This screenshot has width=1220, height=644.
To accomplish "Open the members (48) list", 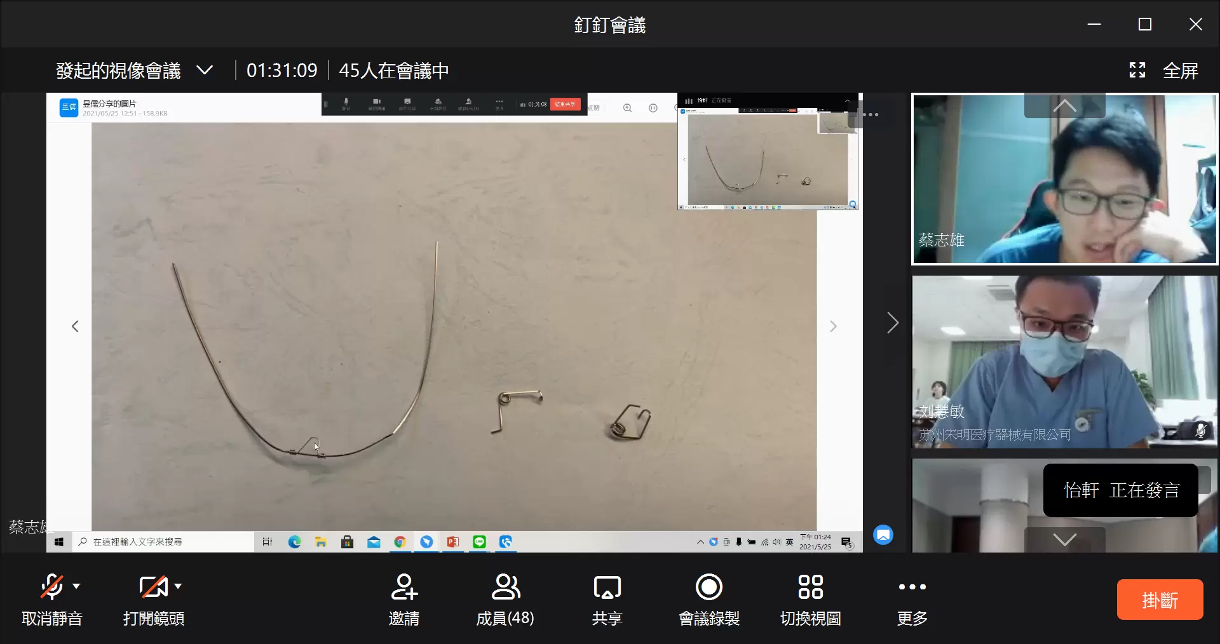I will 505,587.
